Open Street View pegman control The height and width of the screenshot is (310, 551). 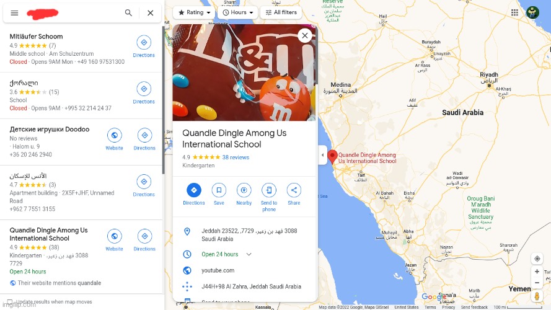point(537,296)
